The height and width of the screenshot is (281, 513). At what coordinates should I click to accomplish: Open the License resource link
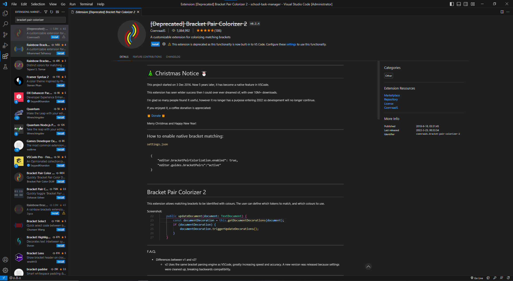(x=389, y=104)
